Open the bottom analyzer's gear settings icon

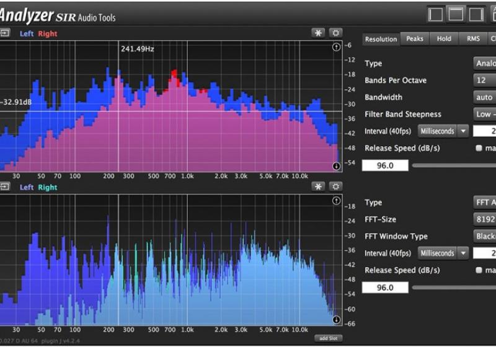(x=335, y=187)
